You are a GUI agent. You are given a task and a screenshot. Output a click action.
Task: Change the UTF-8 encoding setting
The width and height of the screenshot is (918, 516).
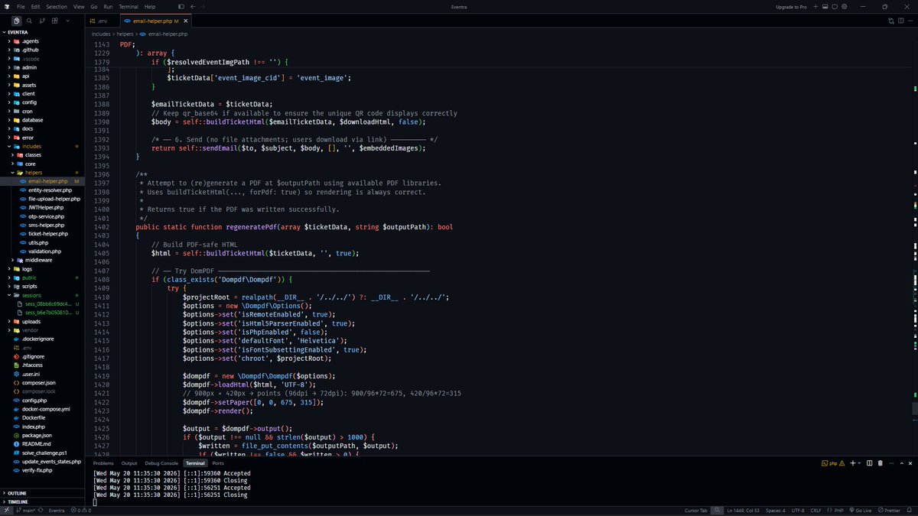click(798, 511)
